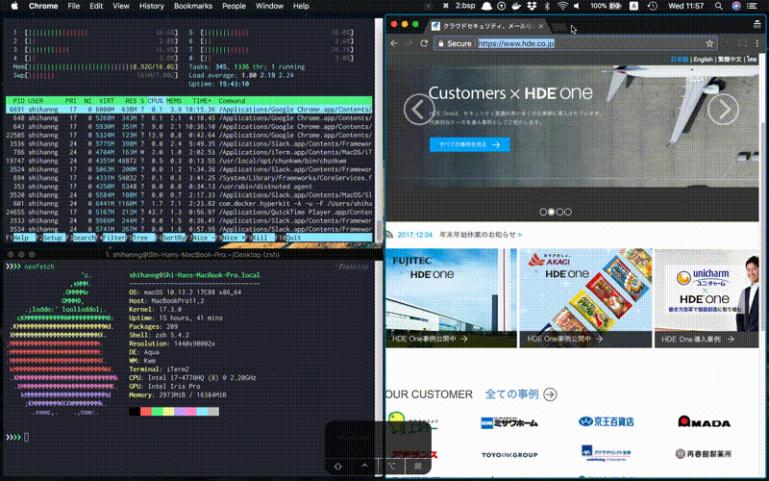Open the 2:bsp status menu
This screenshot has width=769, height=481.
[465, 6]
